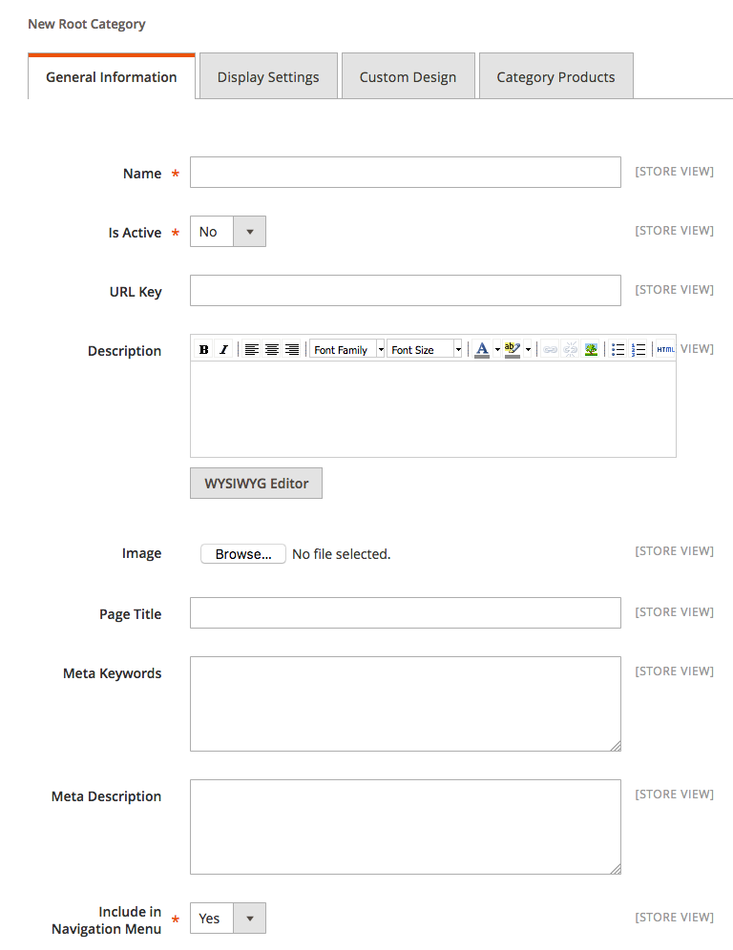Toggle bold formatting in the Description editor
733x950 pixels.
[x=203, y=348]
